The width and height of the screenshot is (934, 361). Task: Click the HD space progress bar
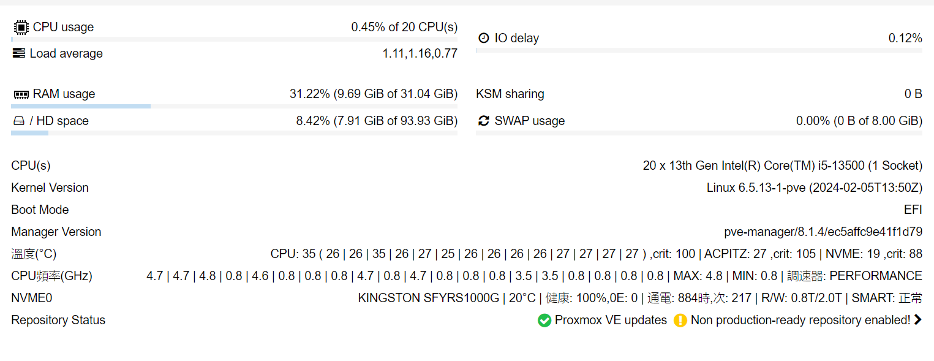click(234, 133)
